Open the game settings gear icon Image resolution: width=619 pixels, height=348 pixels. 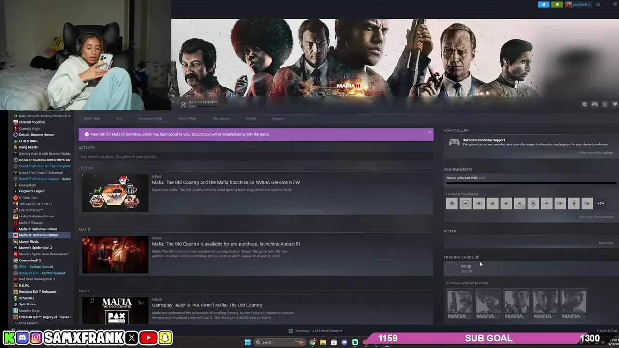tap(584, 104)
